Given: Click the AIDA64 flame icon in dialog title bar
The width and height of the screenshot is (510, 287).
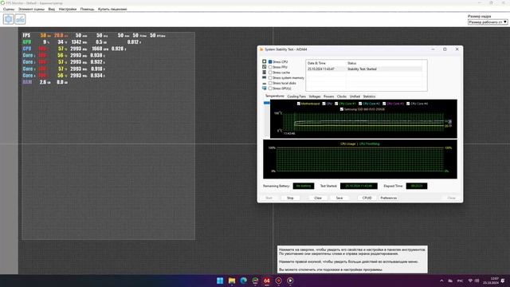Looking at the screenshot, I should click(261, 49).
